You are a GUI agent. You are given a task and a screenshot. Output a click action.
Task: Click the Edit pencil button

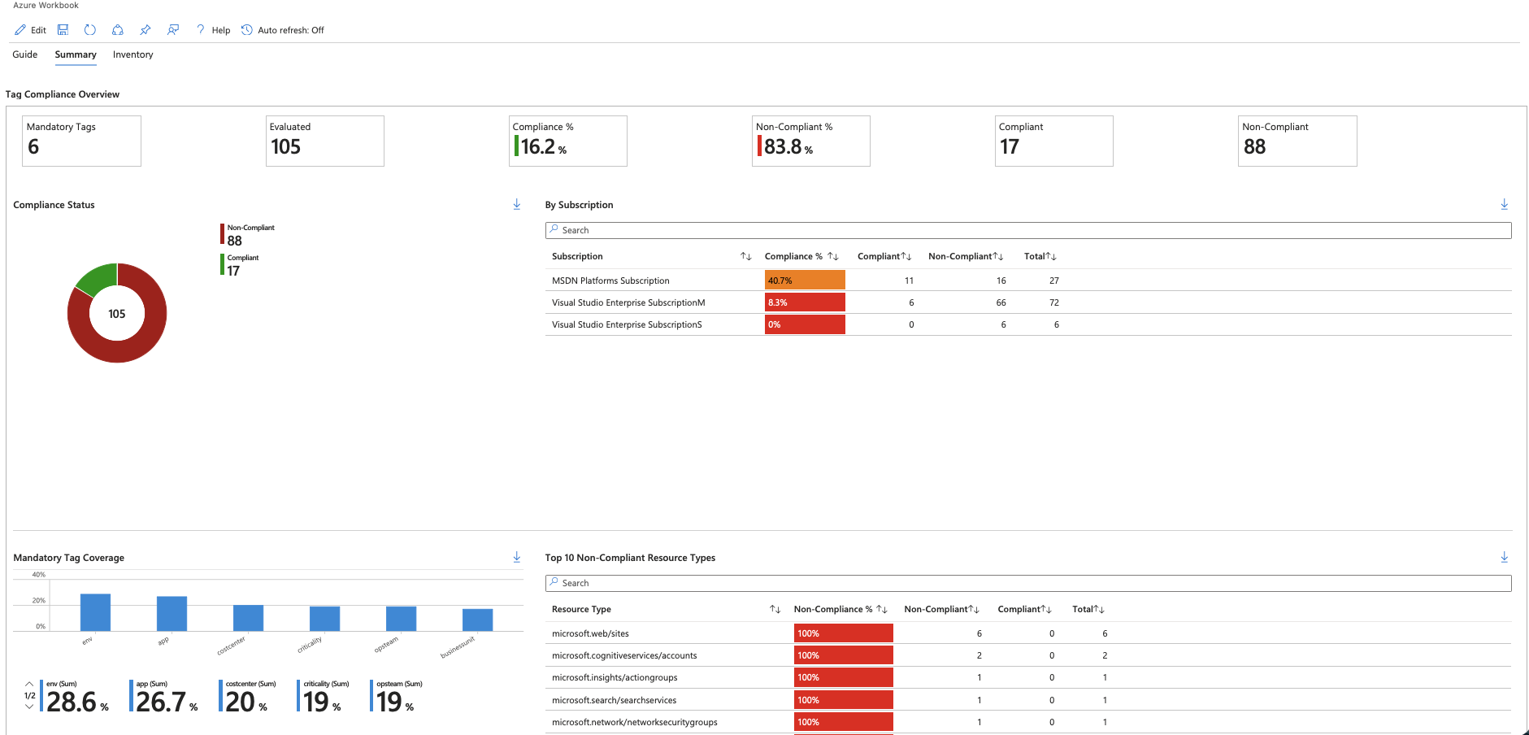click(x=30, y=30)
